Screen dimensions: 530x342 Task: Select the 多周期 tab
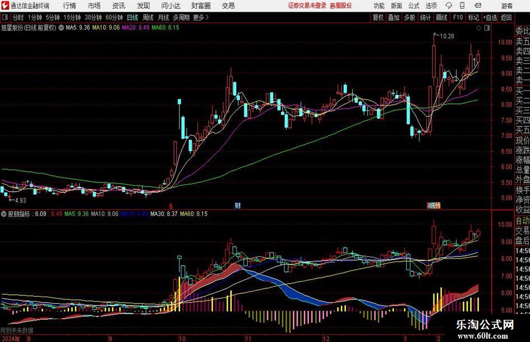181,17
